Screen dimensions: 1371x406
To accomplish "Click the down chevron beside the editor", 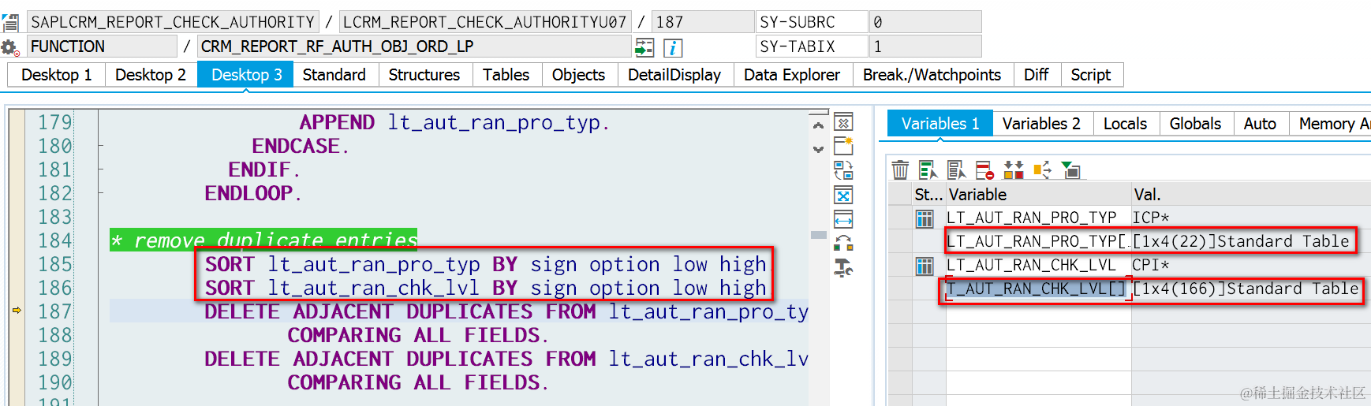I will pyautogui.click(x=818, y=149).
